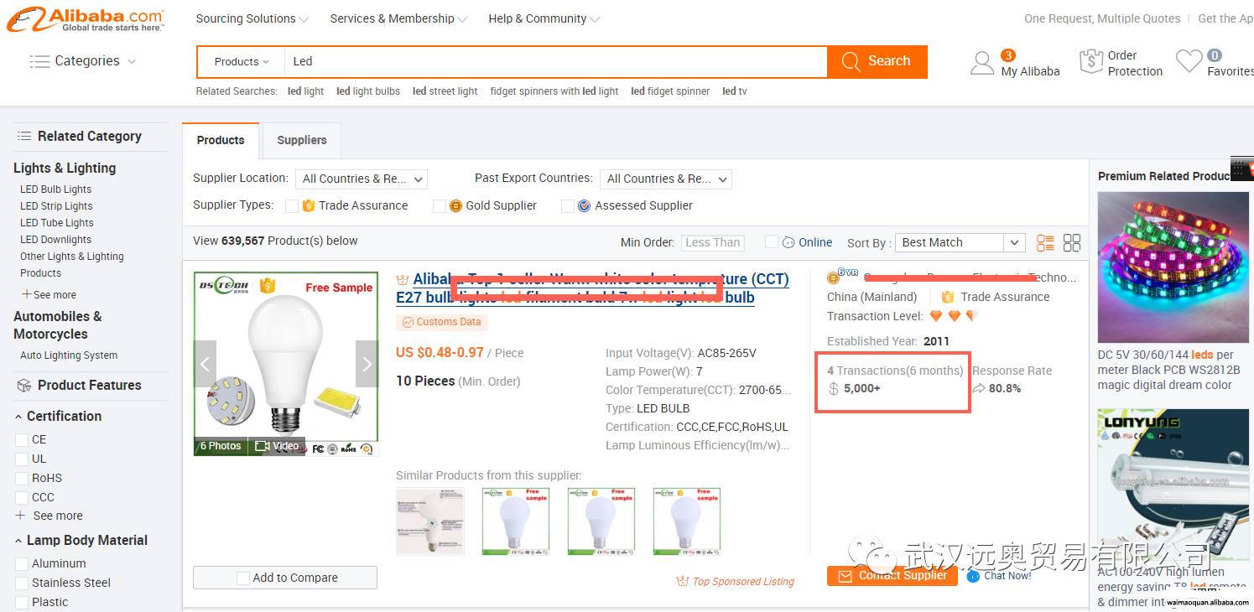
Task: Expand the Sort By Best Match dropdown
Action: (960, 242)
